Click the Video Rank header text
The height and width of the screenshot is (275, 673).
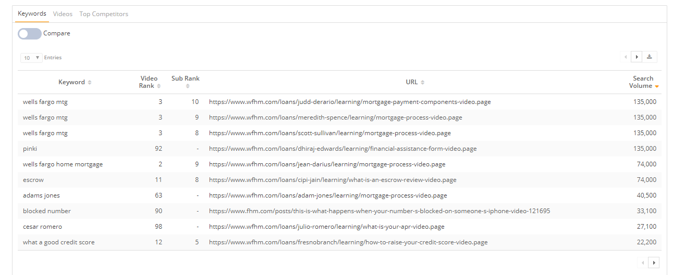click(x=148, y=82)
